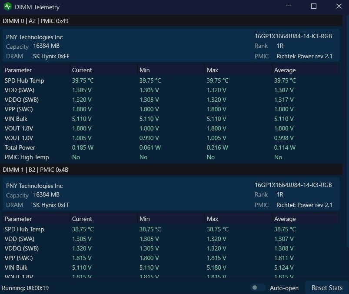Image resolution: width=349 pixels, height=294 pixels.
Task: Select DIMM 1 SPD Hub Temp row label
Action: click(x=24, y=229)
